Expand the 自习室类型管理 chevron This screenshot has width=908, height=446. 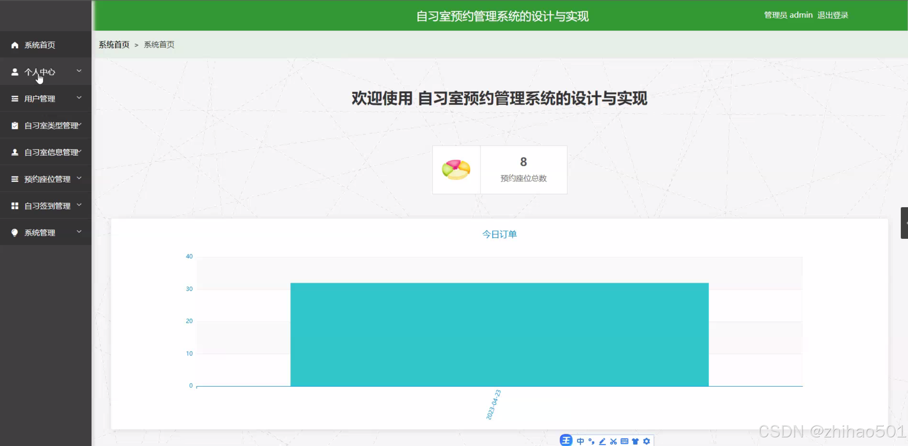click(x=80, y=124)
